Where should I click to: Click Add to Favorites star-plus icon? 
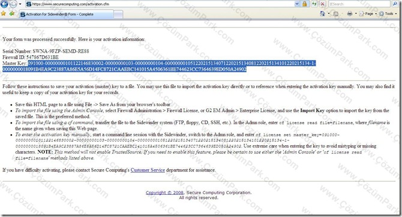(x=12, y=14)
